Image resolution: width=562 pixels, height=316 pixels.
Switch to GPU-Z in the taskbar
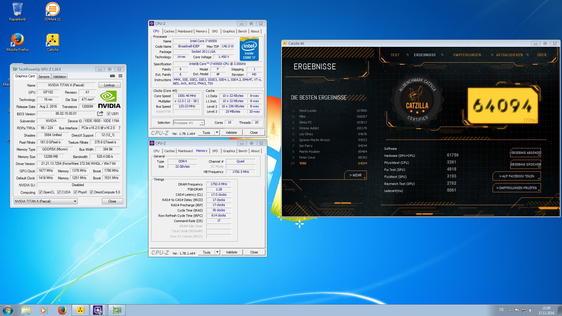[117, 310]
